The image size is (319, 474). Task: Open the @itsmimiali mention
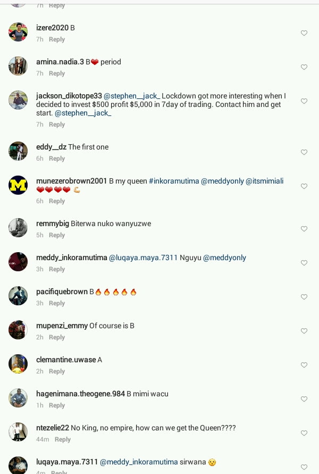click(265, 181)
